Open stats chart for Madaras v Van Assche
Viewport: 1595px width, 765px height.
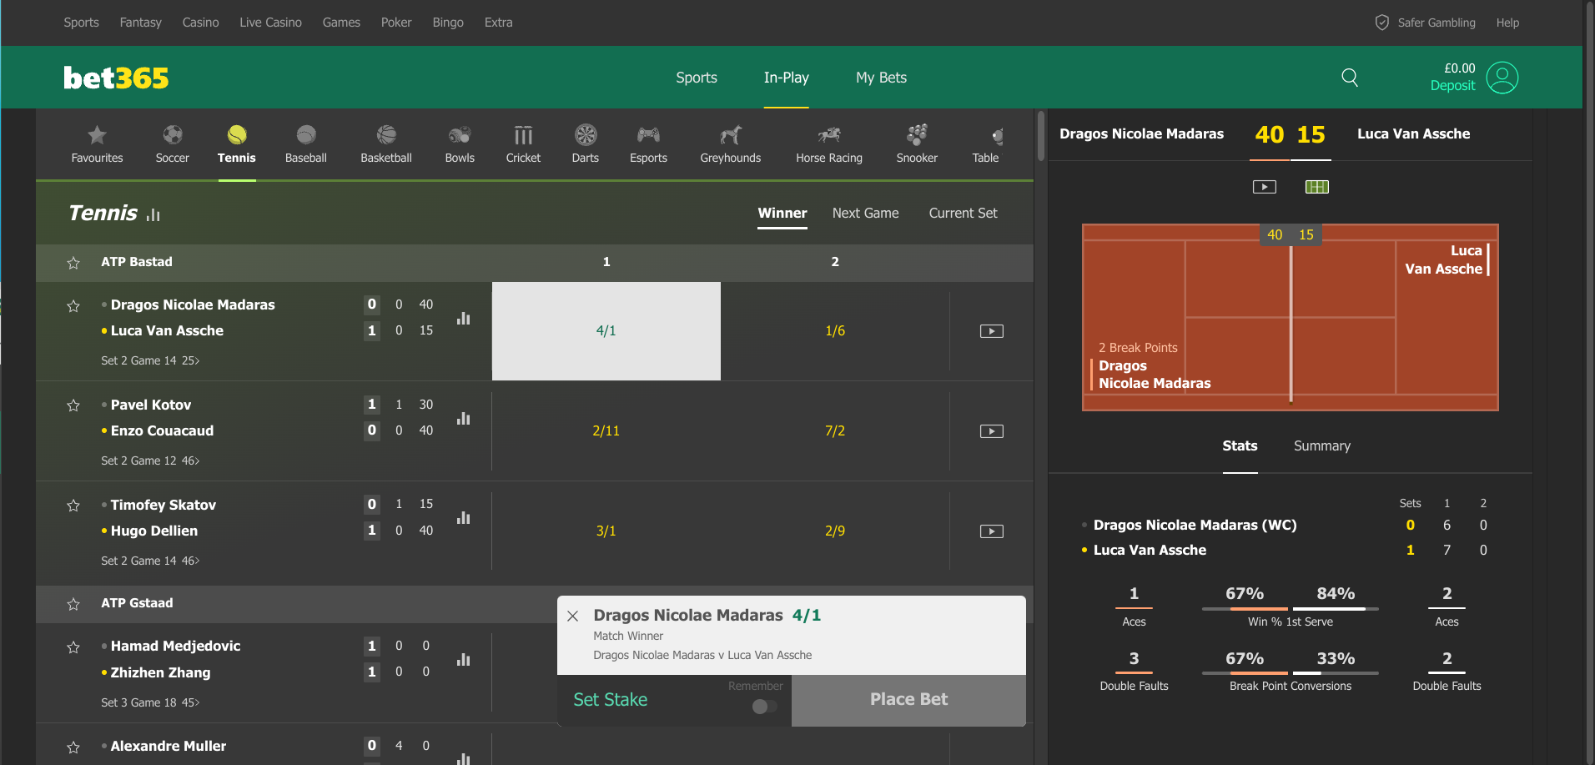click(464, 318)
